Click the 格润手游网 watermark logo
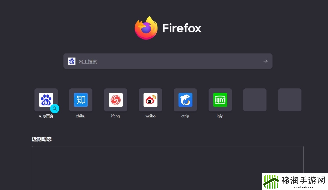 point(295,182)
